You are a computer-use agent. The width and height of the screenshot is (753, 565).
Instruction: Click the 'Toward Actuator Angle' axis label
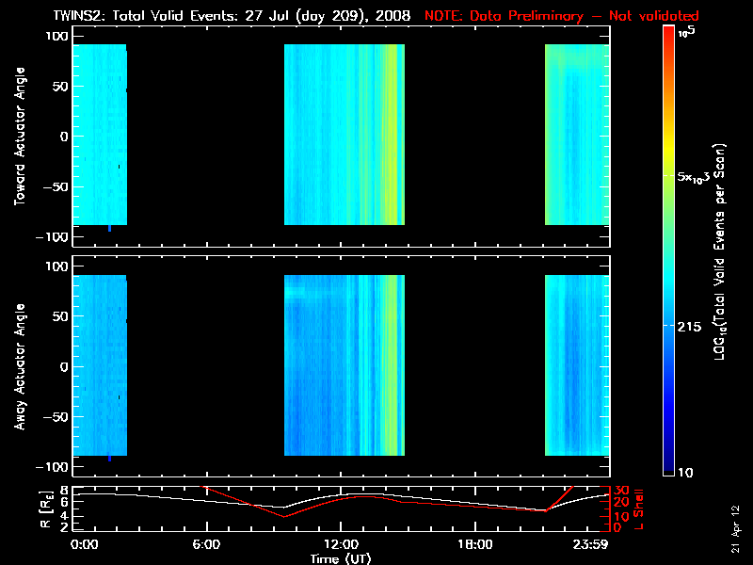tap(17, 137)
